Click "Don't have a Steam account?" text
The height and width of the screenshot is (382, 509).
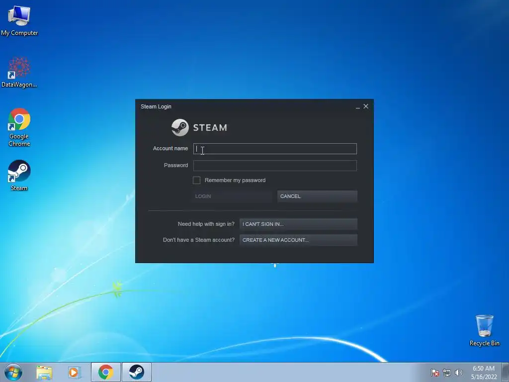coord(199,240)
